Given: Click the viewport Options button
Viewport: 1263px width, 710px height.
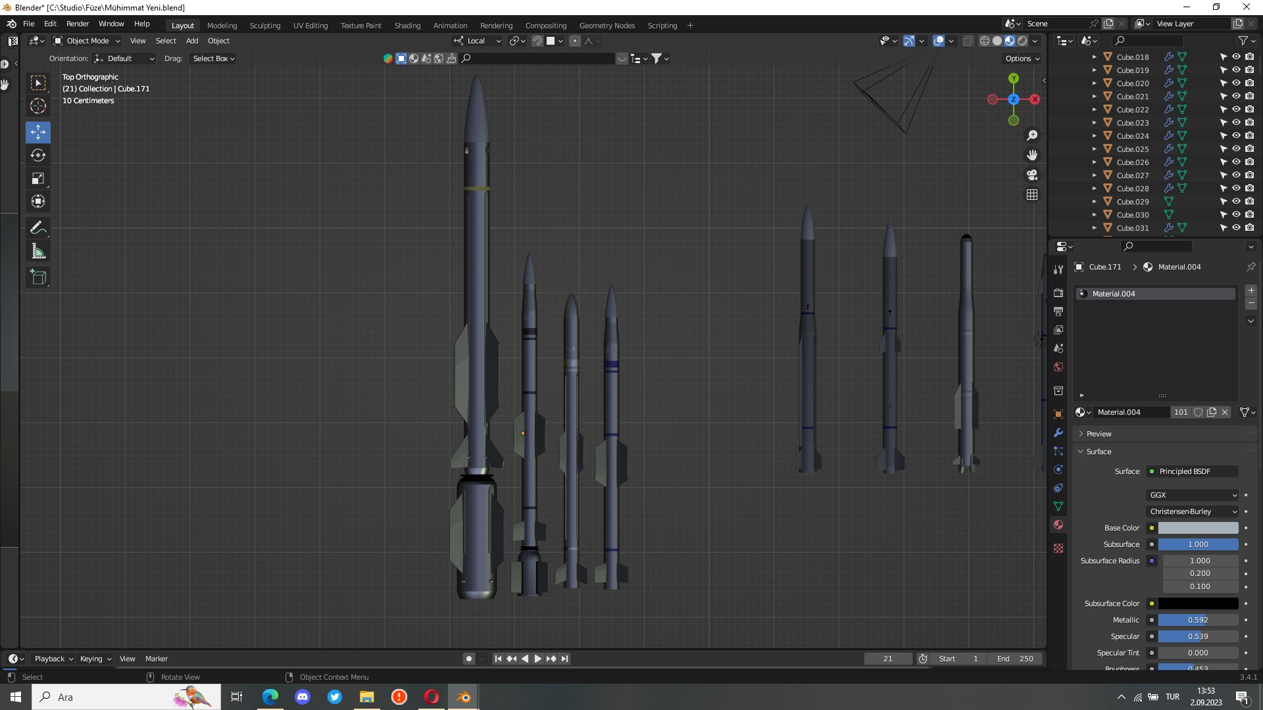Looking at the screenshot, I should (x=1022, y=59).
